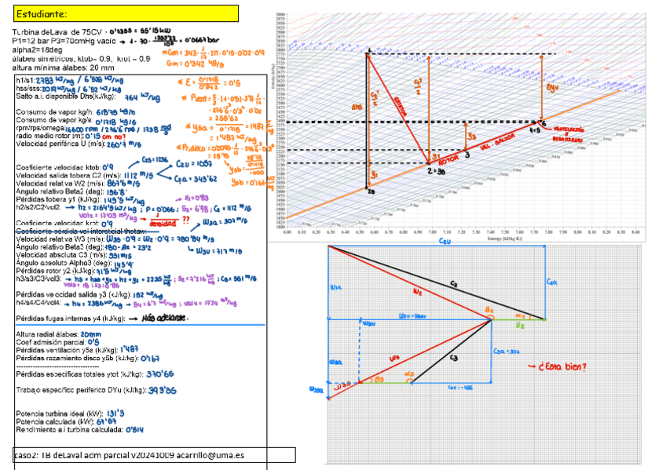
Task: Click 'Velocidad relativa W3 (m/s):' label
Action: tap(60, 239)
